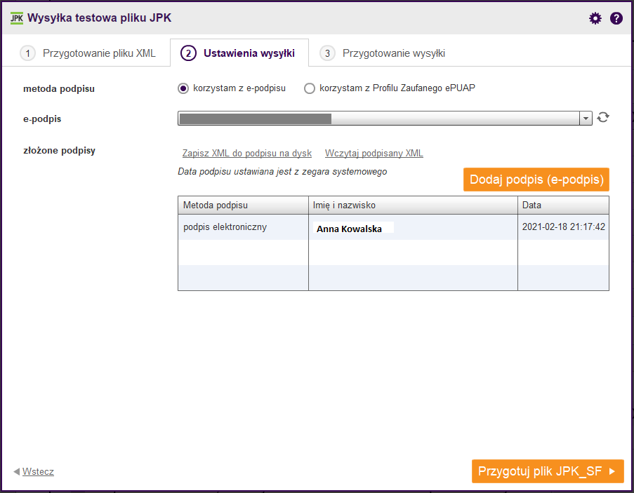Choose korzystam z Profilu Zaufanego ePUAP

click(x=310, y=88)
